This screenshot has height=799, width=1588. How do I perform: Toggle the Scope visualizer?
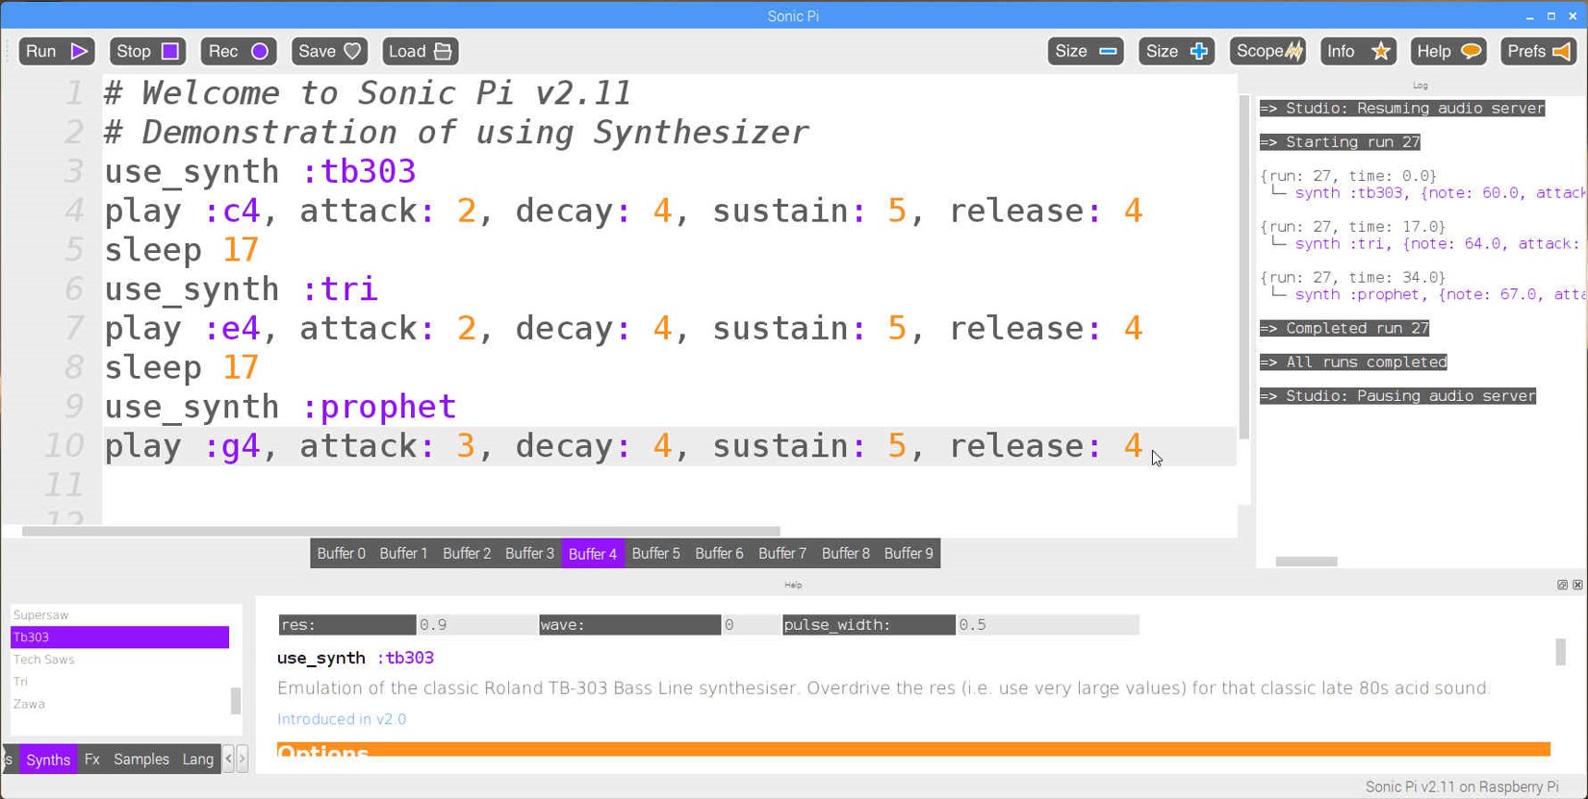(1268, 51)
